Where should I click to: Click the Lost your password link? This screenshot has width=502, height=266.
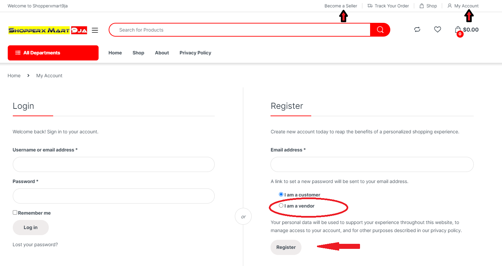pos(35,245)
